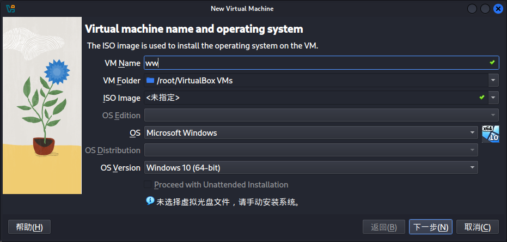
Task: Toggle Proceed with Unattended Installation checkbox
Action: (148, 184)
